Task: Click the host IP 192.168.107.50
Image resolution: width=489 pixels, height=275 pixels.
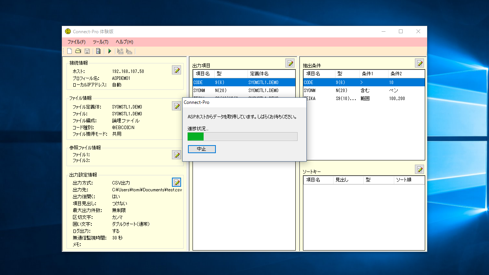Action: (128, 71)
